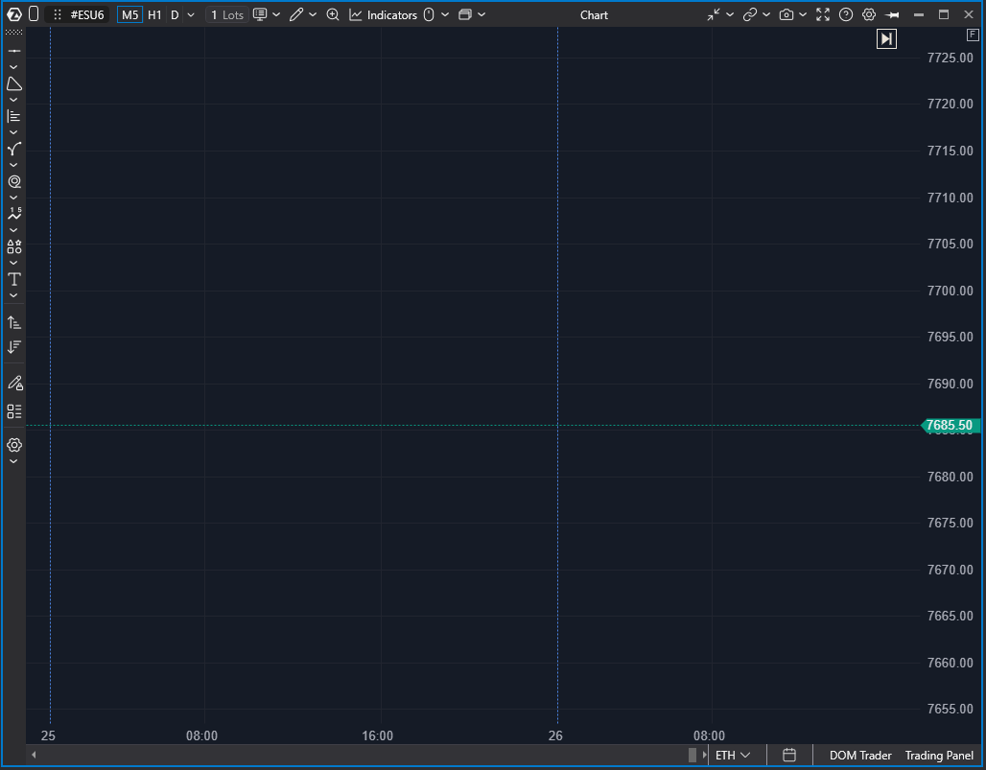Click the stacked layers template icon
Image resolution: width=986 pixels, height=770 pixels.
coord(464,14)
